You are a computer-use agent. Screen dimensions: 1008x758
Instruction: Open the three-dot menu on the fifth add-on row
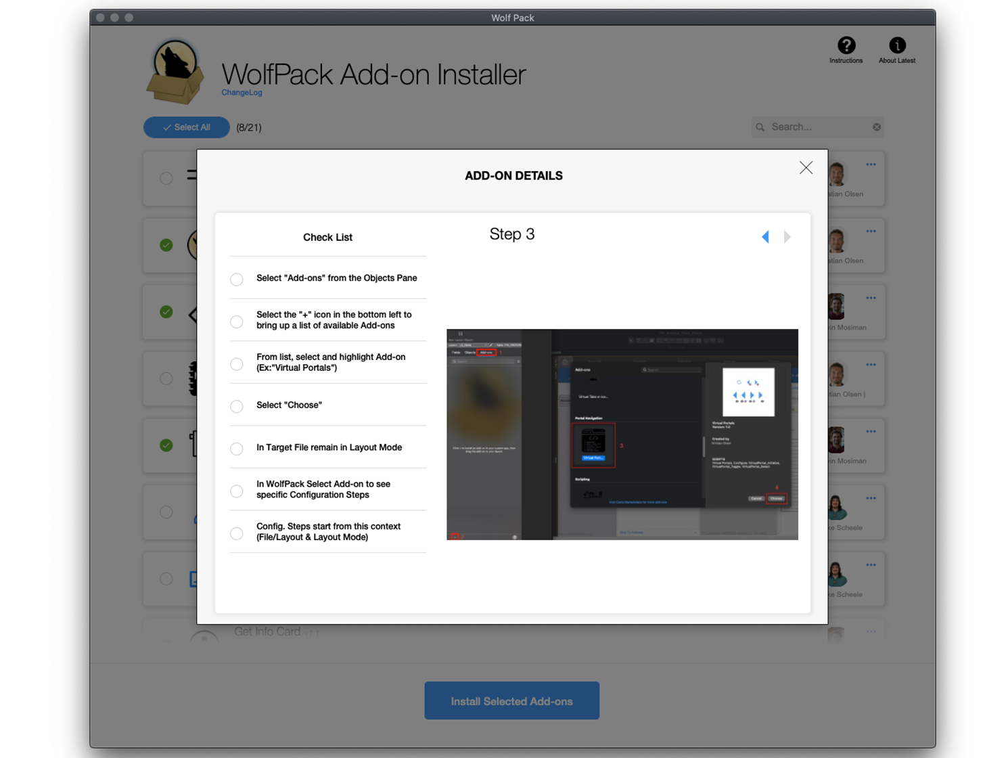871,432
